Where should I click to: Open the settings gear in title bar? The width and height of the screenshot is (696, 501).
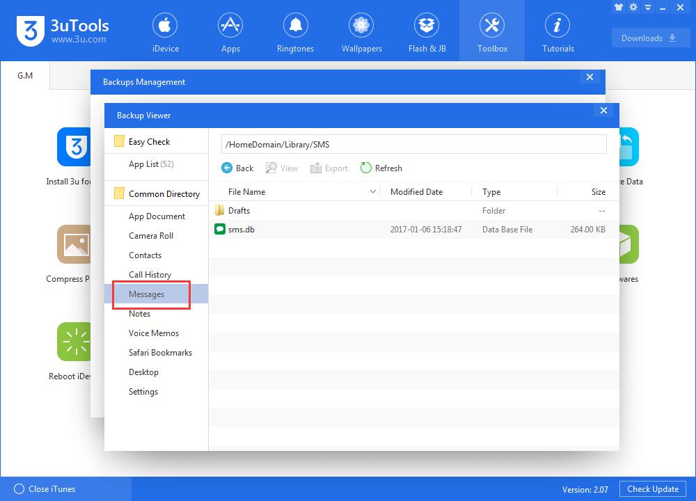pyautogui.click(x=633, y=7)
